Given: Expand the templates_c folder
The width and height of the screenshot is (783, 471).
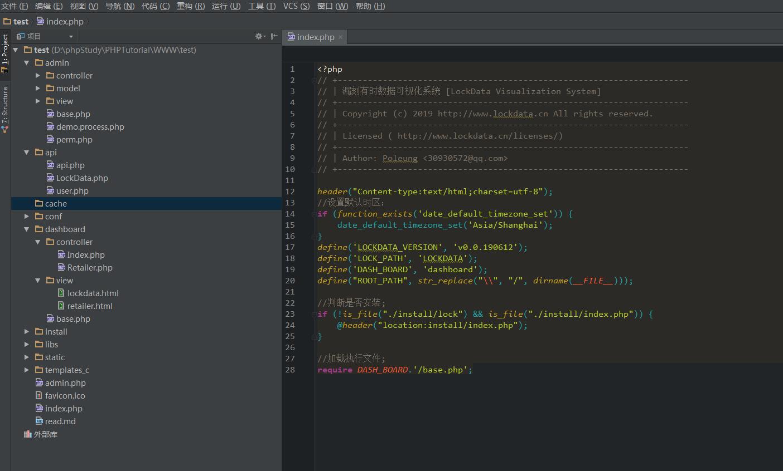Looking at the screenshot, I should tap(26, 370).
